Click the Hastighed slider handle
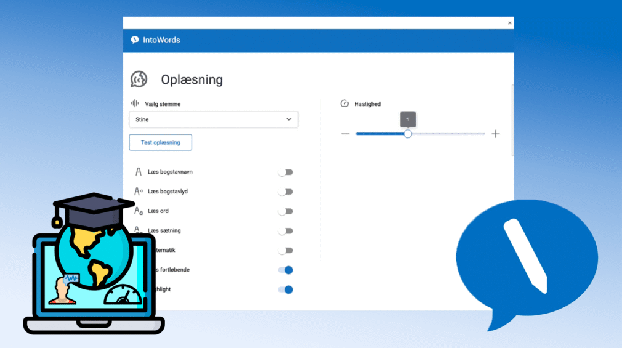The height and width of the screenshot is (348, 622). click(408, 134)
